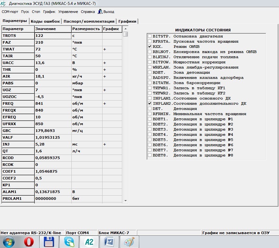The width and height of the screenshot is (279, 248).
Task: Toggle RBLNOT блокировка выхода checkbox
Action: coord(150,52)
